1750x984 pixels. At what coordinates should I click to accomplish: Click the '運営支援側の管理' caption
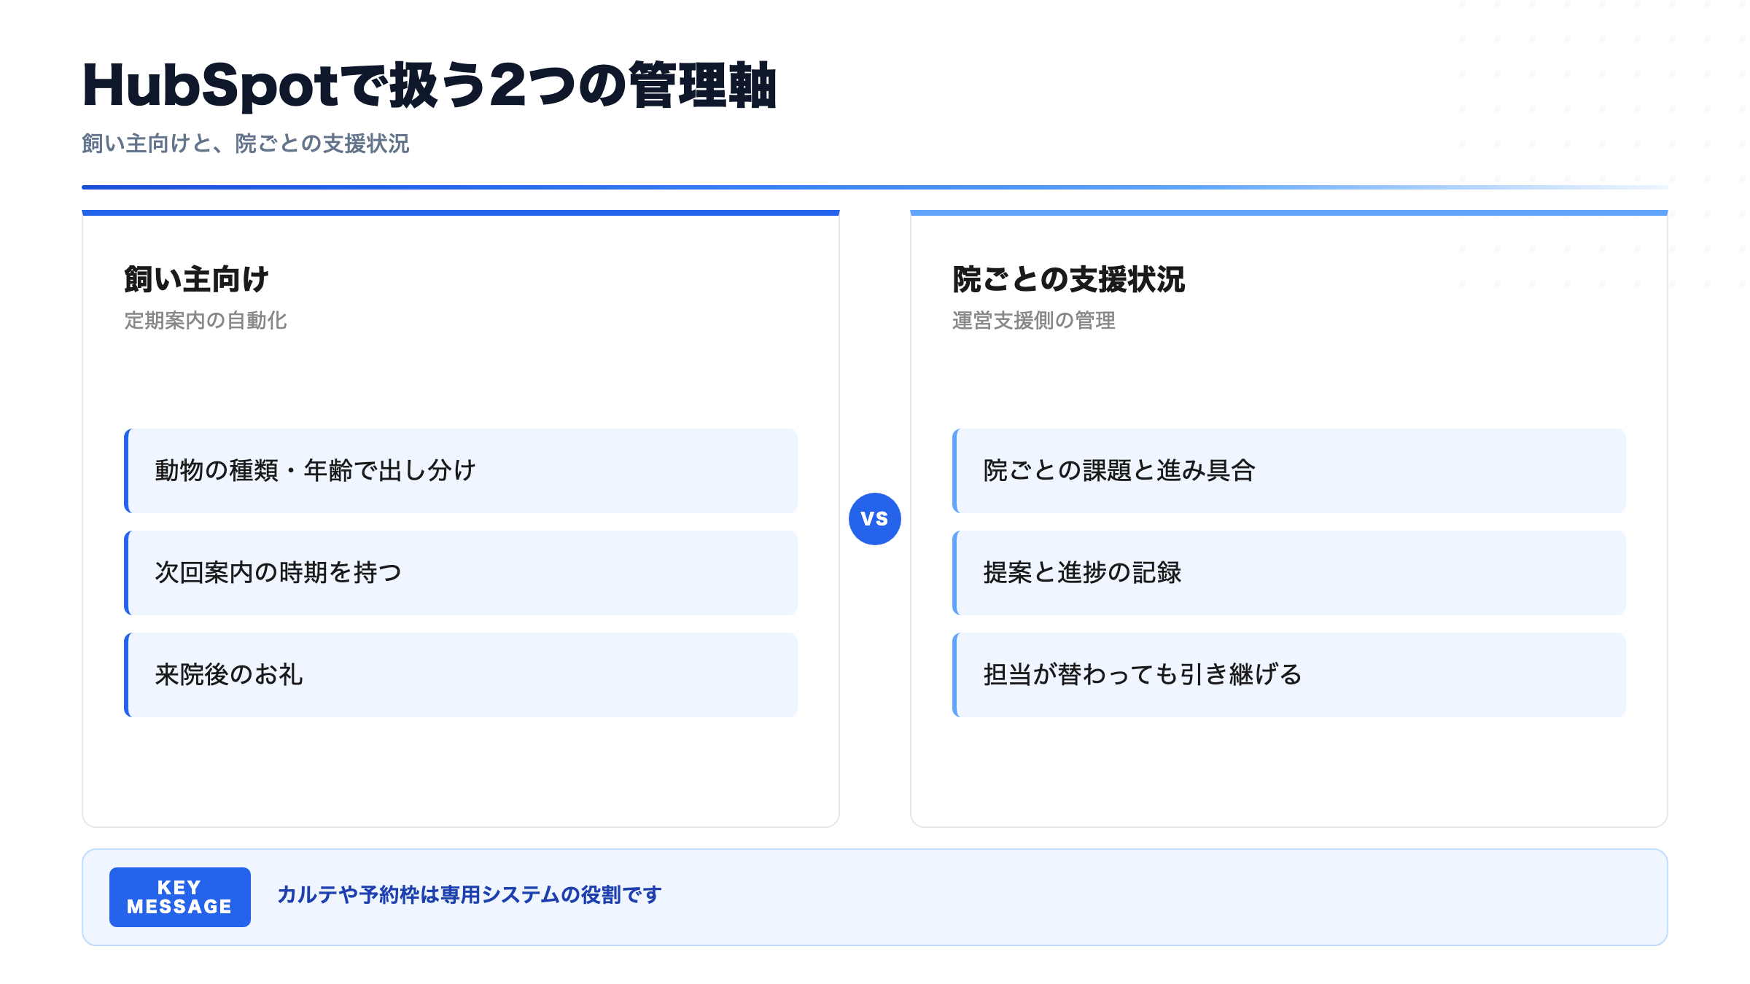tap(1034, 321)
